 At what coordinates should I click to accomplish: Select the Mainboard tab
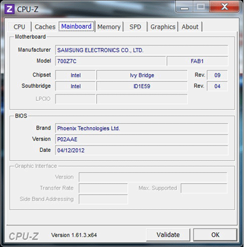(x=77, y=26)
